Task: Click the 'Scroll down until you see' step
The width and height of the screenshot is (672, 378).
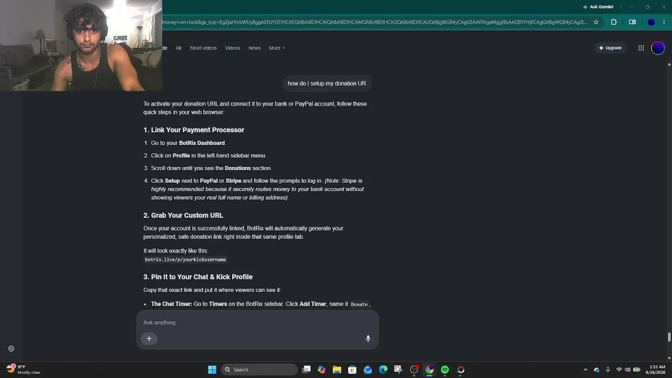Action: point(211,168)
